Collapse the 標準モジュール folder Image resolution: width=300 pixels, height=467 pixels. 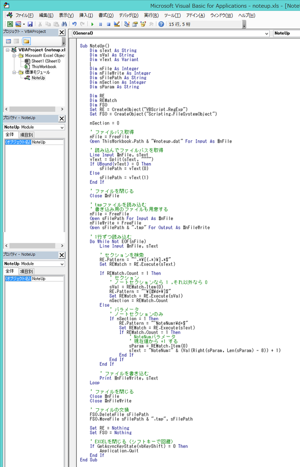coord(14,72)
